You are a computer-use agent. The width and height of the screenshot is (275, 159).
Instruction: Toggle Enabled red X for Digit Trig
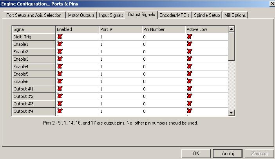(60, 36)
